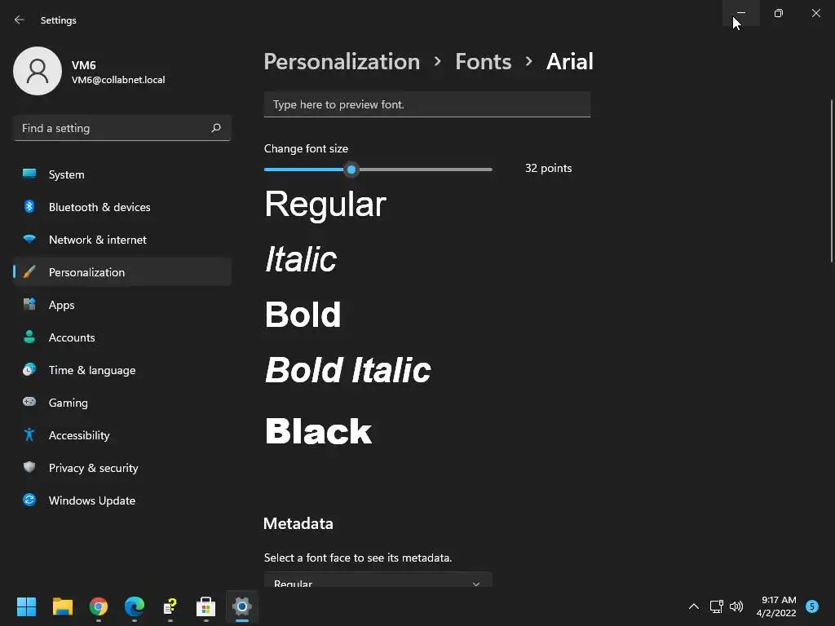Click the Network & internet icon
The width and height of the screenshot is (835, 626).
tap(29, 240)
